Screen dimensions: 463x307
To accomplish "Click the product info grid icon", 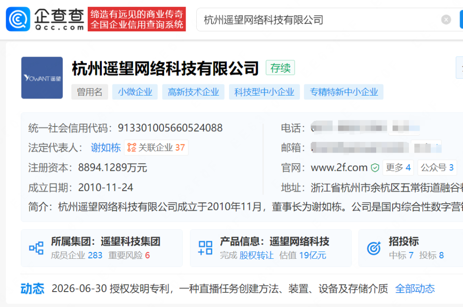I will pos(205,248).
